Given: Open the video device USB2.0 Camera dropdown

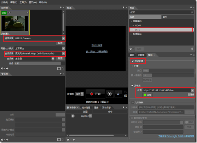Looking at the screenshot, I should pos(63,38).
